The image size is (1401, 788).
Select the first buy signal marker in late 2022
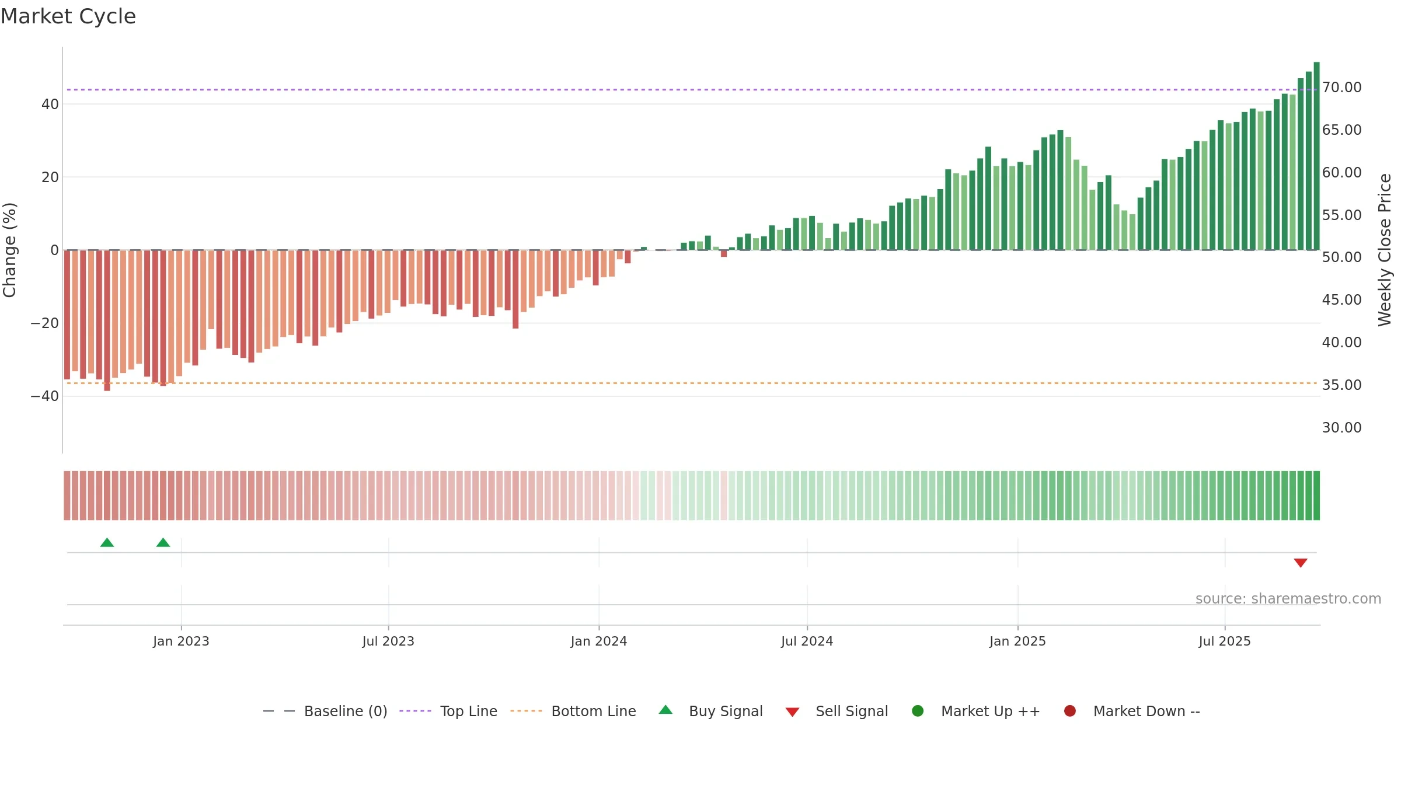click(107, 543)
